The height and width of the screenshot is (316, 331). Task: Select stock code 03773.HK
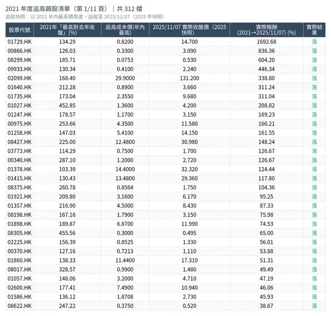[x=19, y=151]
